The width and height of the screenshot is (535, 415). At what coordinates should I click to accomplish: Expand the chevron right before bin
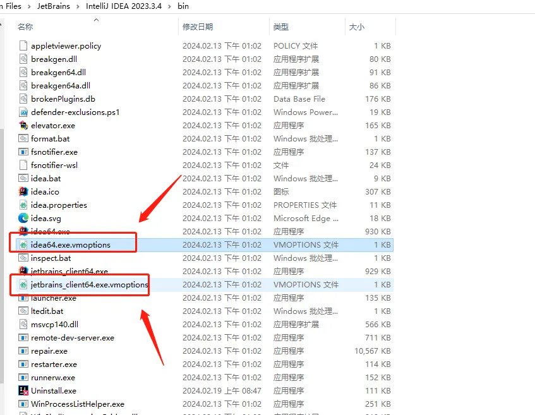click(x=169, y=6)
